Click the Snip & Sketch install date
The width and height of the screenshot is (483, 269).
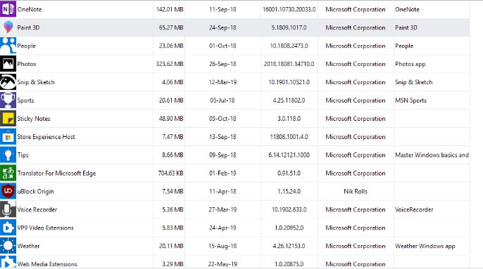coord(222,82)
